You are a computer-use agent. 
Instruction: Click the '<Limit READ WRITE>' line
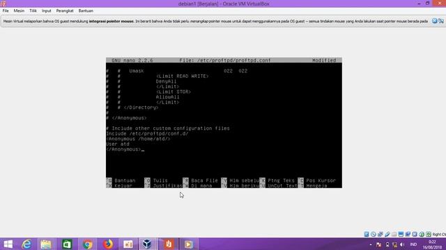coord(183,76)
